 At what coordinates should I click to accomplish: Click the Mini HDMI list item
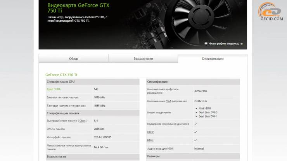(205, 108)
